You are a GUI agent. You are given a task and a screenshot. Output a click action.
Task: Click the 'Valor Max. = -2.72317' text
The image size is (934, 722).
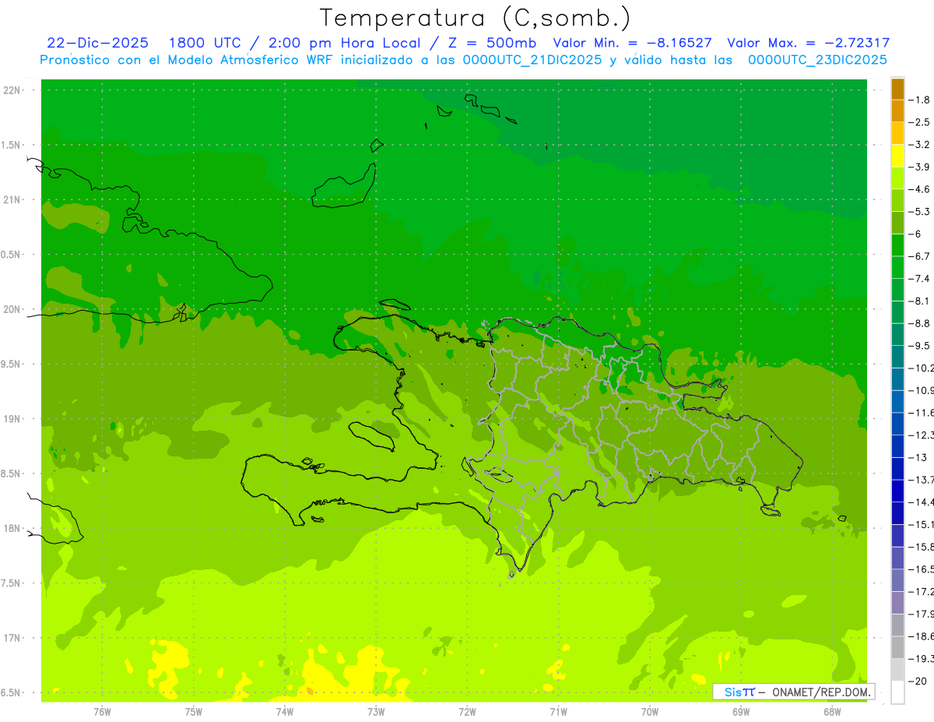(808, 44)
